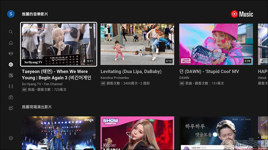The width and height of the screenshot is (268, 150).
Task: Go to Home via sidebar icon
Action: coord(11,43)
